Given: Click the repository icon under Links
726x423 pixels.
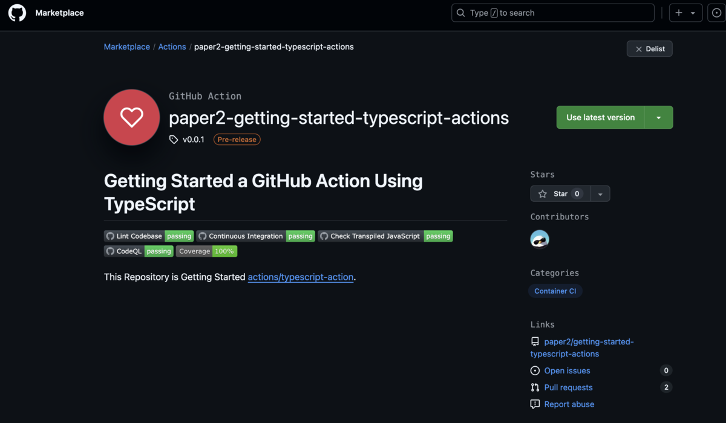Looking at the screenshot, I should pos(535,342).
